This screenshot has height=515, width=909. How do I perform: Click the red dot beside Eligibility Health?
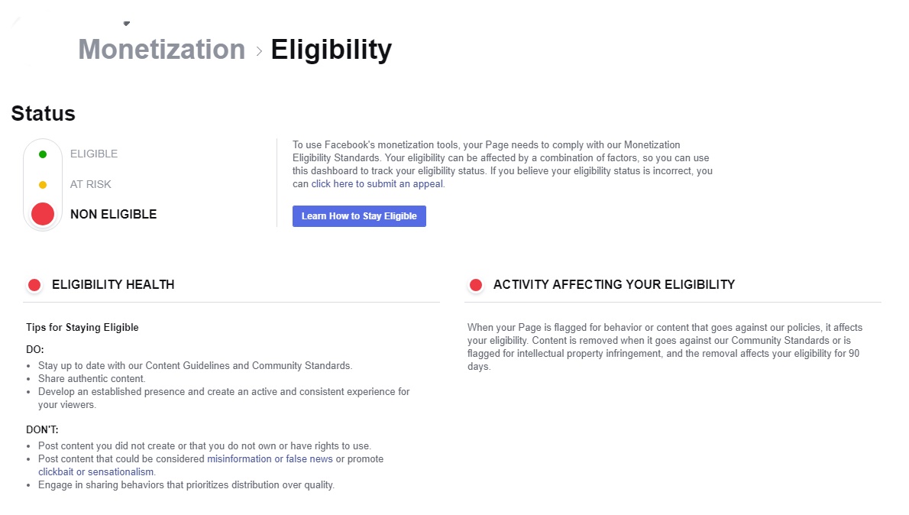(x=34, y=285)
